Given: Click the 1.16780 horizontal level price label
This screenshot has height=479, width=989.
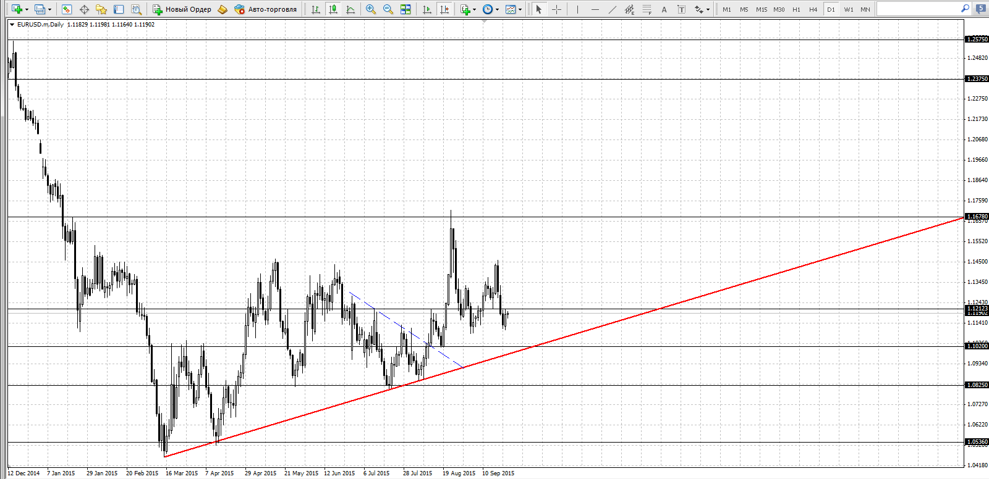Looking at the screenshot, I should 977,217.
